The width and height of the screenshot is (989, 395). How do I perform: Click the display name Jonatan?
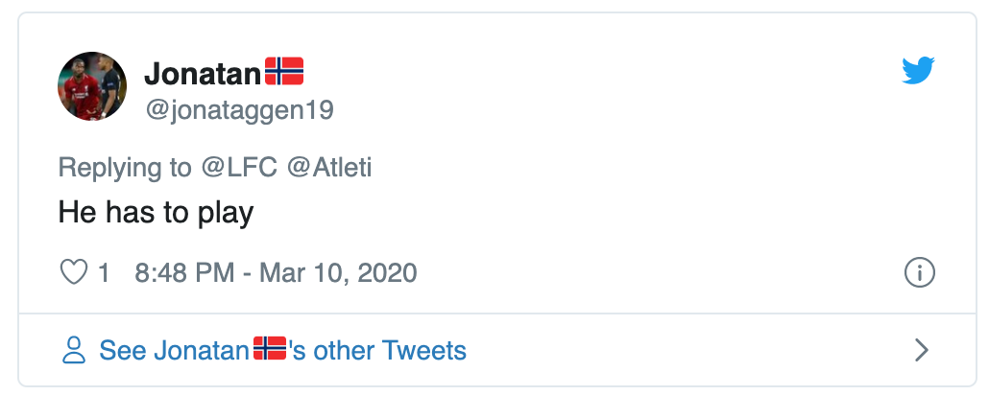click(x=202, y=72)
